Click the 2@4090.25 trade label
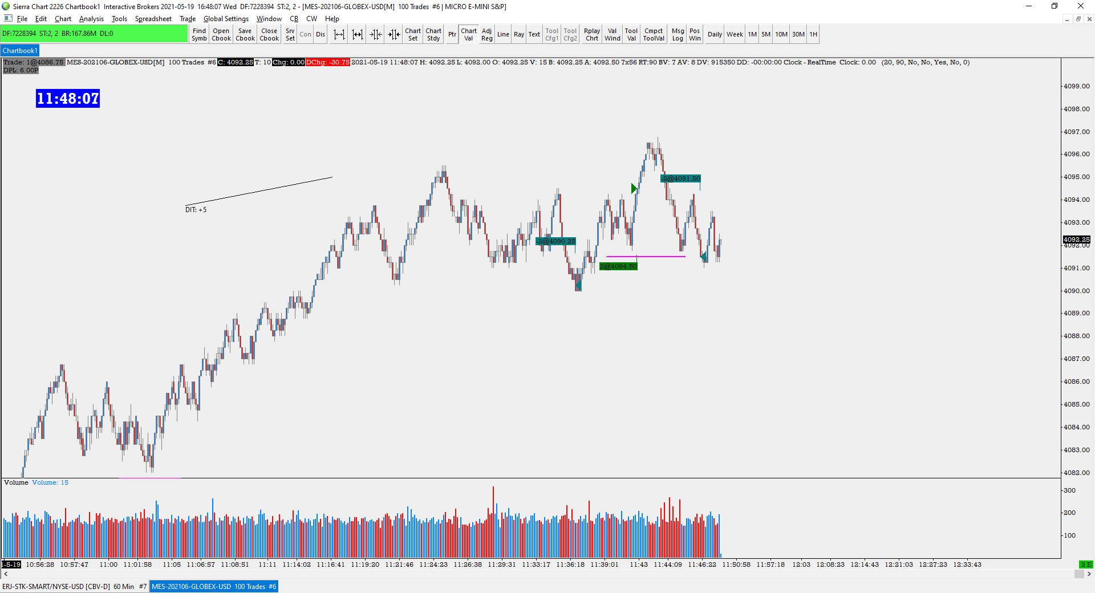The width and height of the screenshot is (1095, 593). pyautogui.click(x=555, y=241)
